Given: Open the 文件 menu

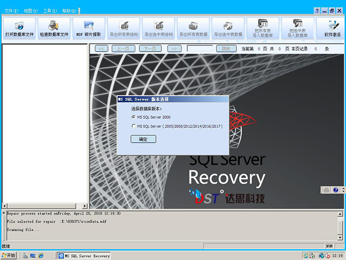Looking at the screenshot, I should tap(11, 11).
